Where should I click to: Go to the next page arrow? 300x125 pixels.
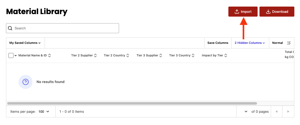[288, 112]
